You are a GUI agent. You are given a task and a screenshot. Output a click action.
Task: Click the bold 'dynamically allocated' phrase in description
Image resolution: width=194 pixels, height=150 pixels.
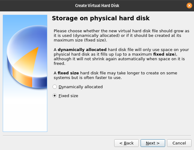[82, 49]
